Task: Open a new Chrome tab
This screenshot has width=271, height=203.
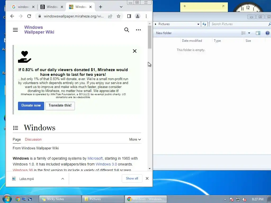Action: tap(100, 7)
